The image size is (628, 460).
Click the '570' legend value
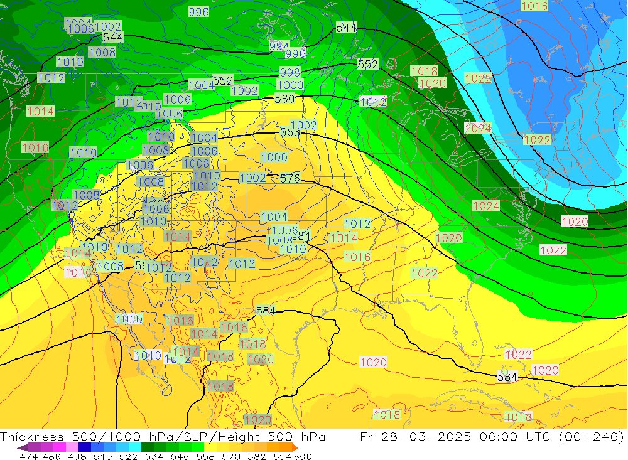tap(230, 456)
